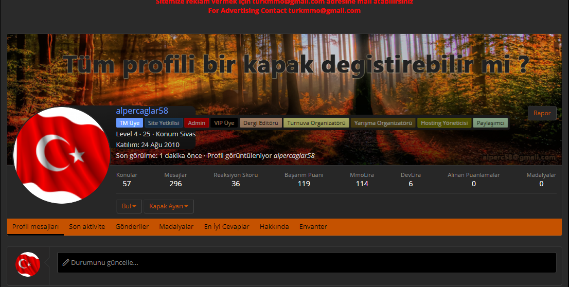Click the MmoLira value 114
The width and height of the screenshot is (569, 287).
[362, 184]
